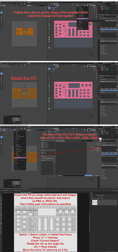
Task: Click Cancel button in export file dialog
Action: (97, 175)
